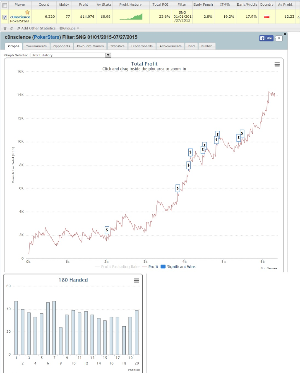Viewport: 300px width, 373px height.
Task: Sort by the ITM% column header
Action: pos(225,5)
